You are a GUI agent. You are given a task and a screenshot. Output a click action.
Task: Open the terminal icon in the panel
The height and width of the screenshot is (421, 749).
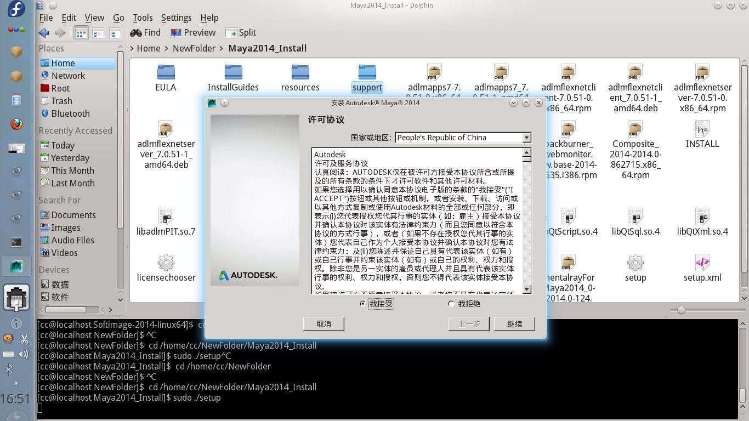pyautogui.click(x=16, y=242)
